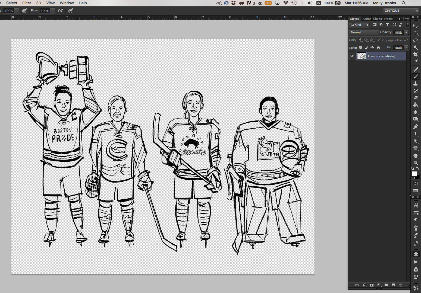Screen dimensions: 421x293
Task: Open the Brush Presets panel icon
Action: click(x=416, y=213)
